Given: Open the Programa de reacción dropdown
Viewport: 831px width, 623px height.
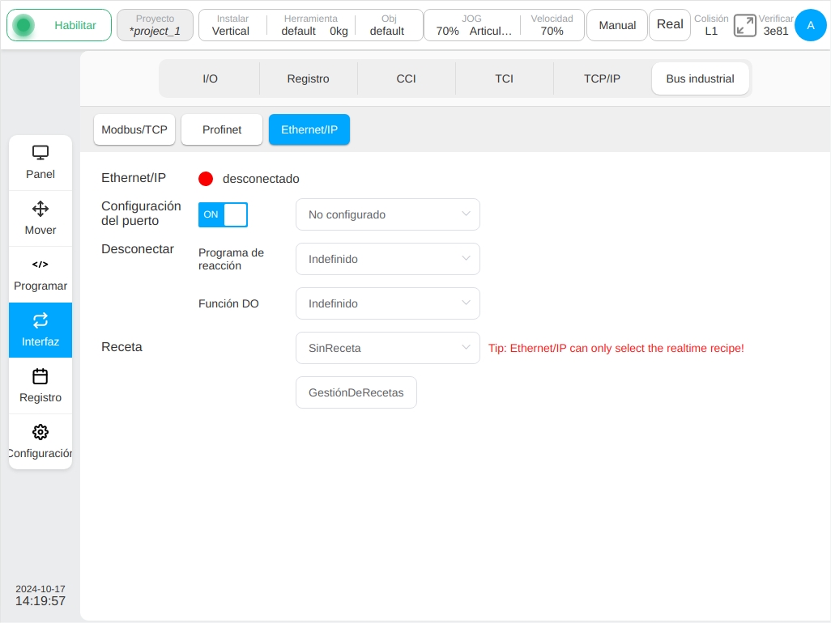Looking at the screenshot, I should [x=387, y=259].
